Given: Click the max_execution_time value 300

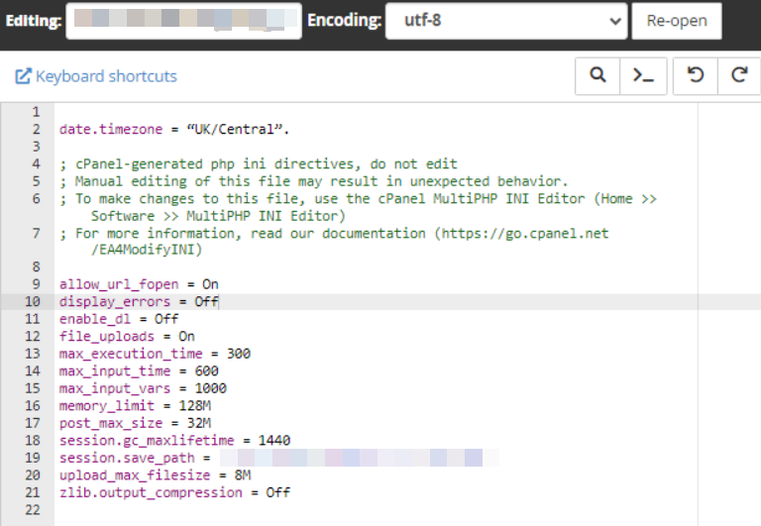Looking at the screenshot, I should click(239, 354).
